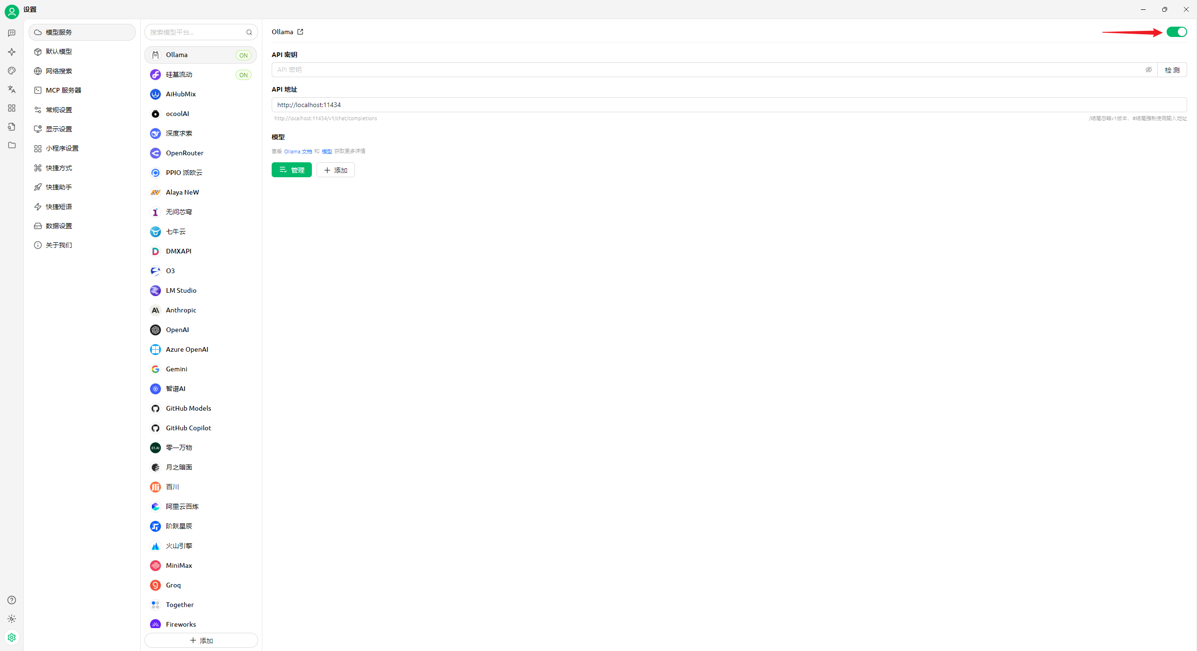Open the help question mark icon
The height and width of the screenshot is (651, 1197).
(x=12, y=600)
